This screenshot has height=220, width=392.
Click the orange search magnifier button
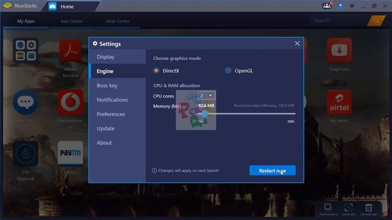tap(376, 21)
